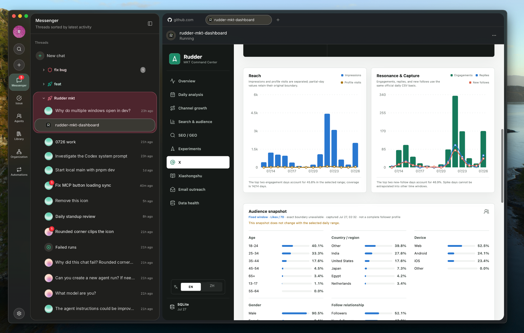Expand the fix bug thread group
Viewport: 524px width, 333px height.
click(x=43, y=70)
